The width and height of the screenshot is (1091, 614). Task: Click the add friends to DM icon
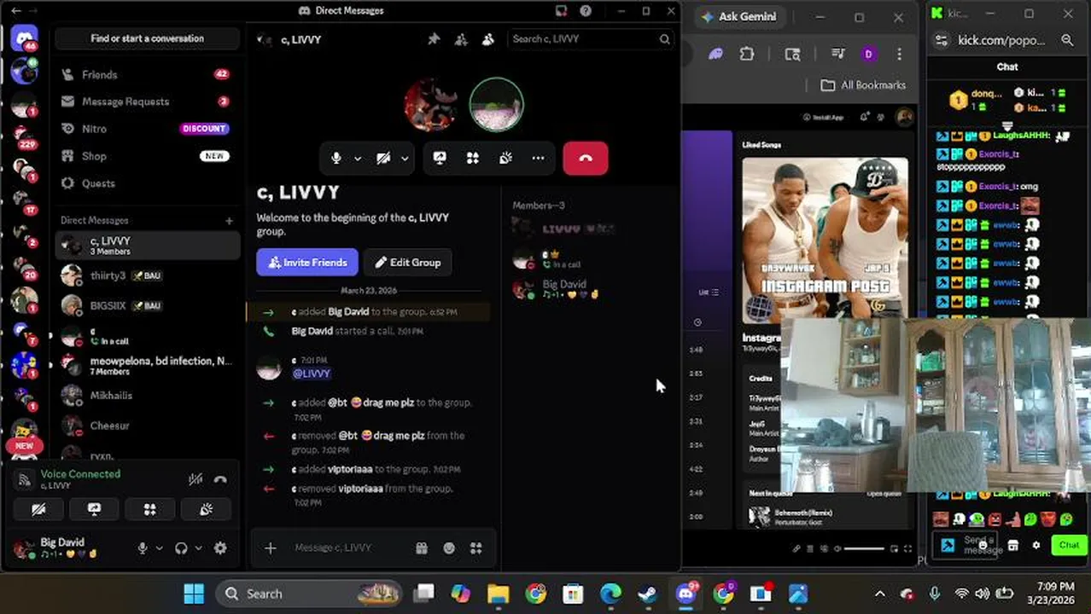[461, 39]
